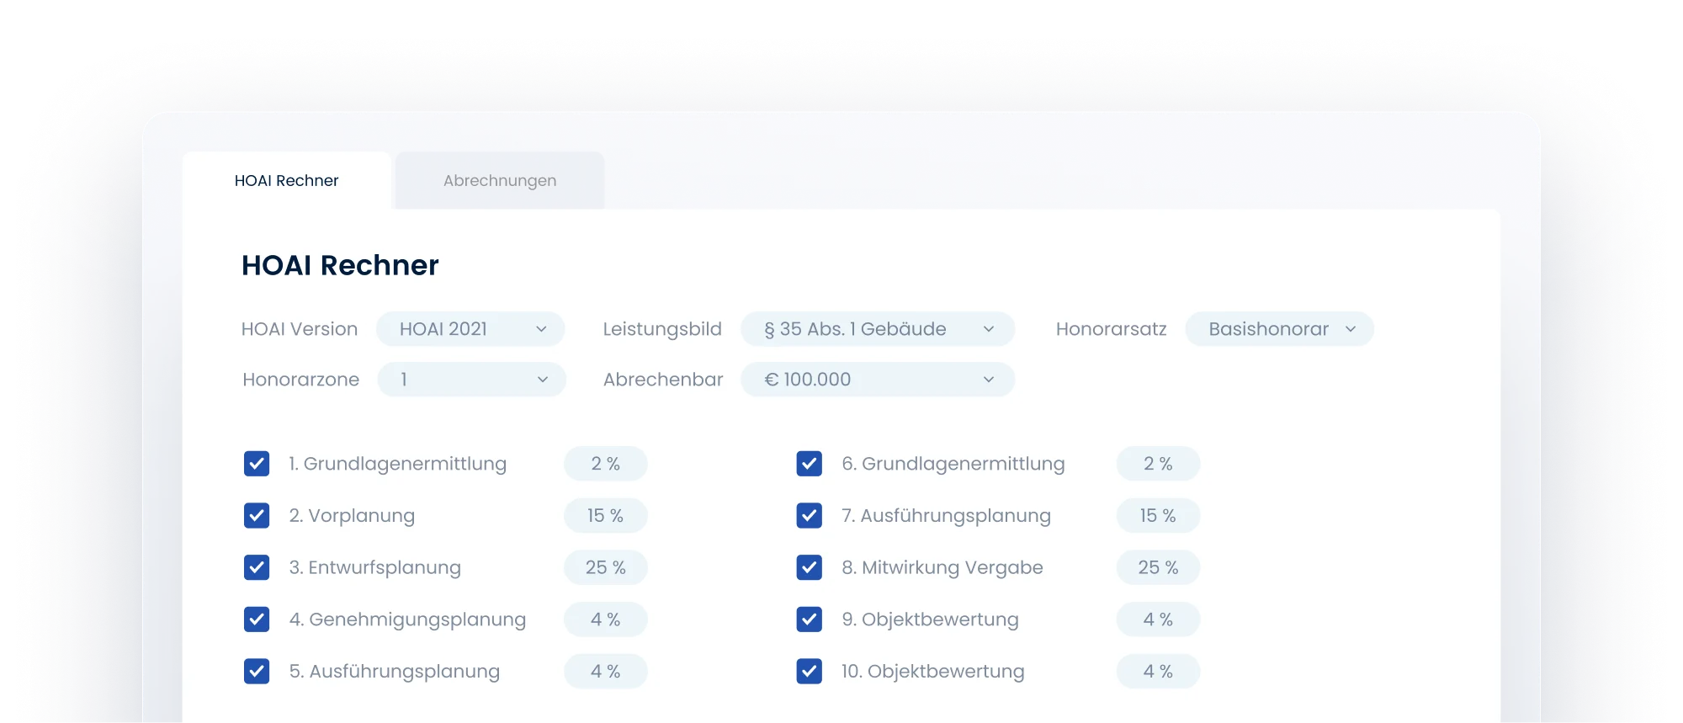Click the 7. Ausführungsplanung label
The image size is (1683, 723).
(946, 516)
